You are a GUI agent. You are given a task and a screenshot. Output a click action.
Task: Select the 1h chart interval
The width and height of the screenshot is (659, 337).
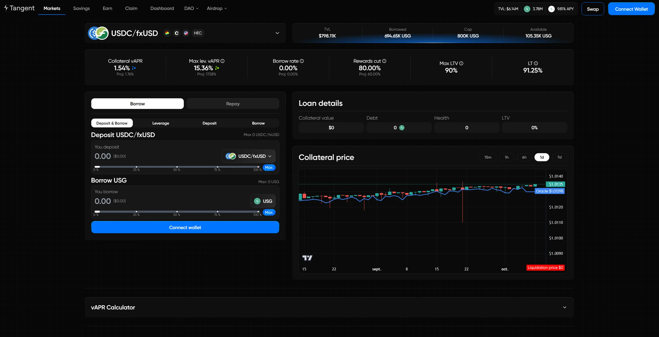(507, 157)
